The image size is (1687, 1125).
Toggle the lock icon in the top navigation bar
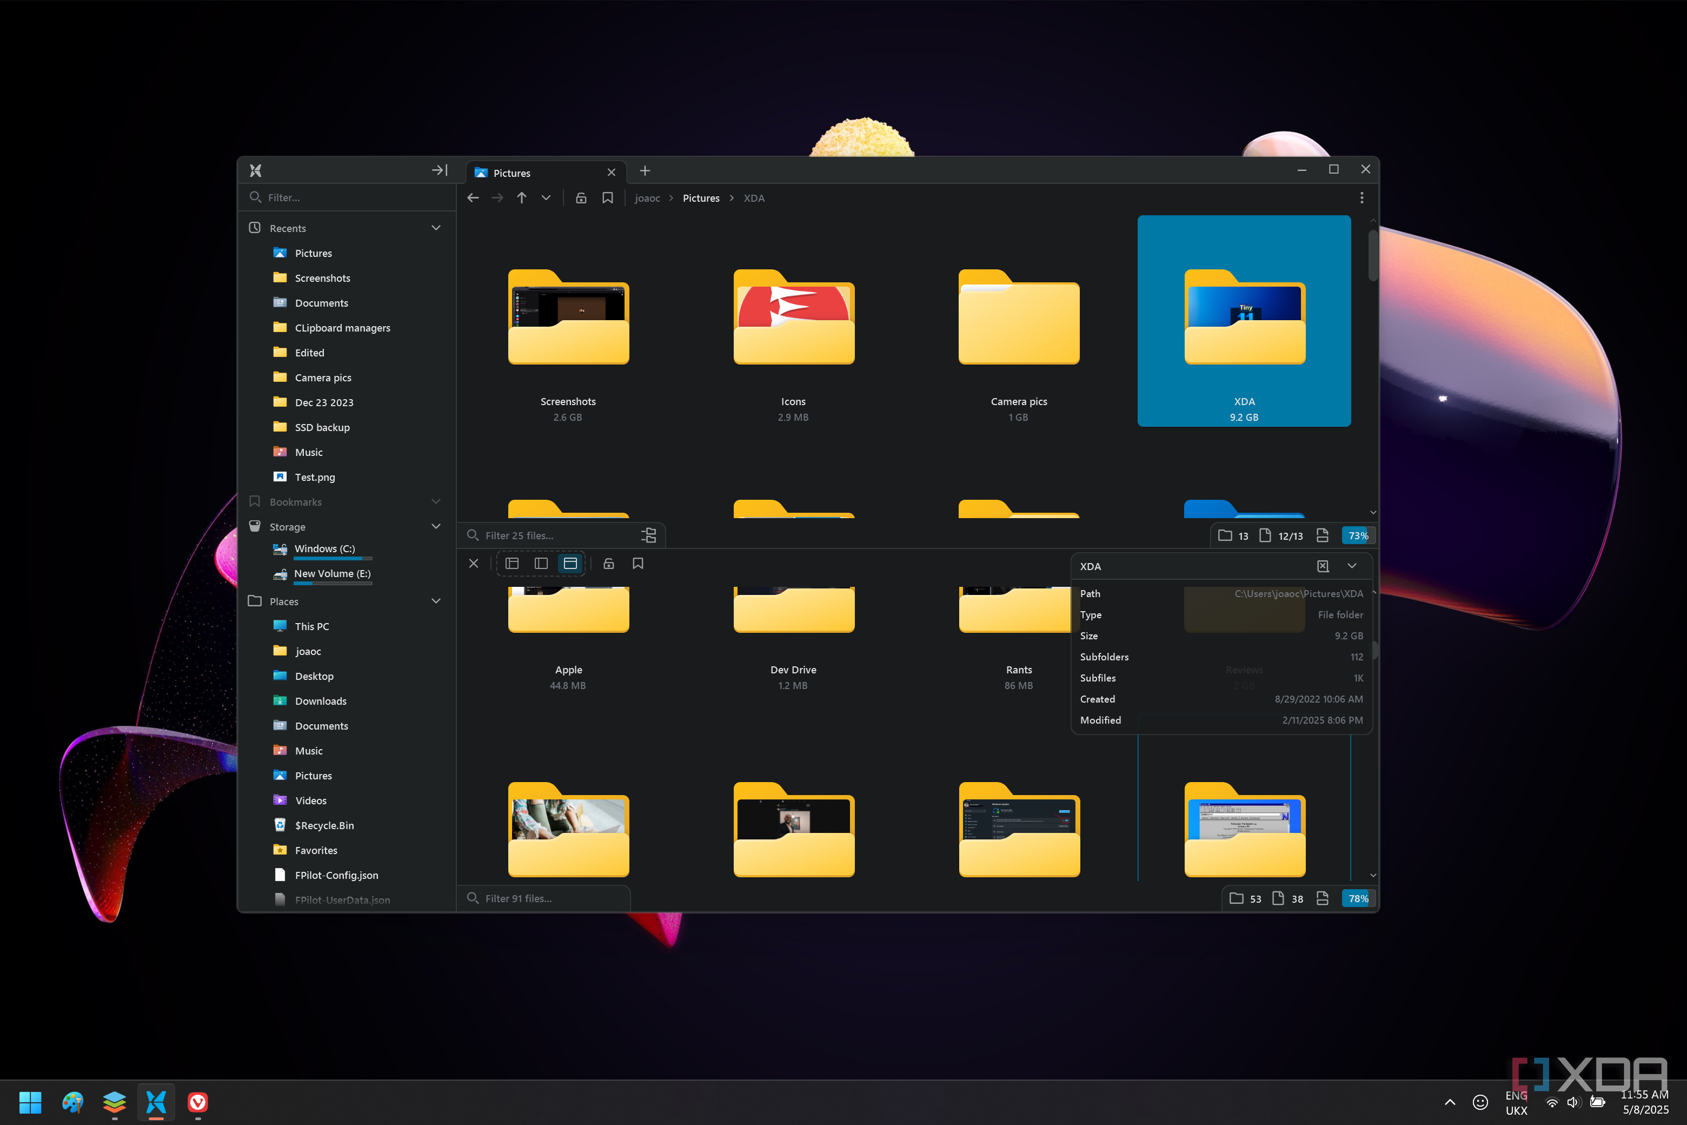point(581,198)
